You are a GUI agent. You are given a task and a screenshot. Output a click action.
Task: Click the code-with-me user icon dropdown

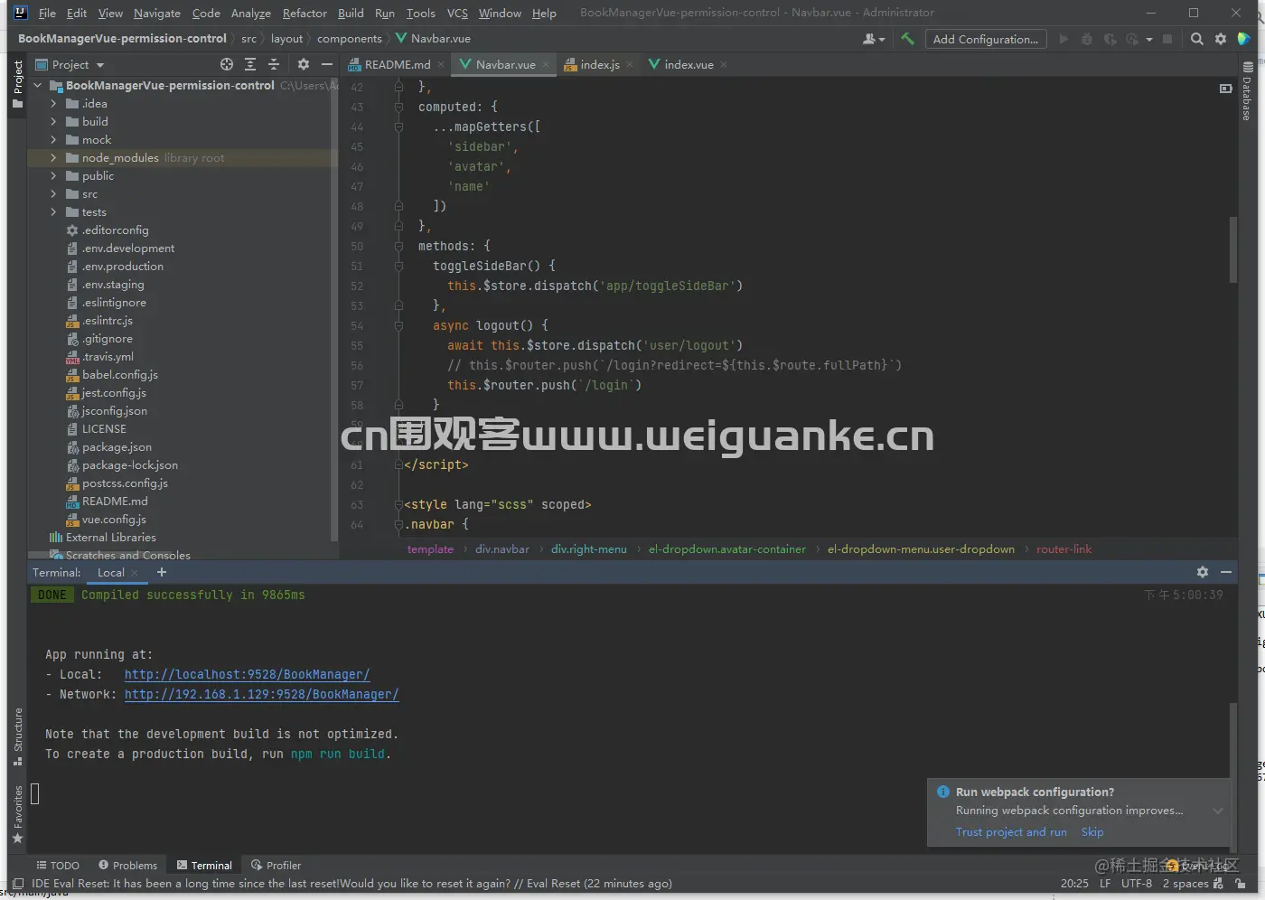click(873, 39)
